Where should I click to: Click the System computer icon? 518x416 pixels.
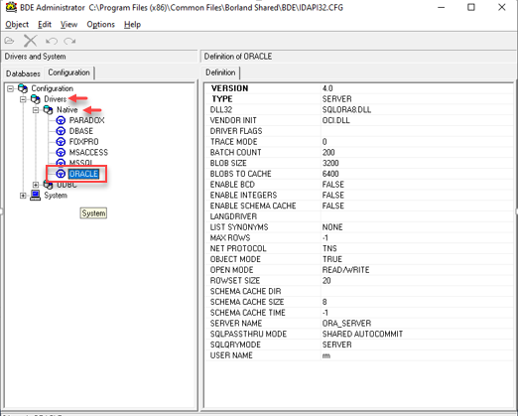coord(36,196)
